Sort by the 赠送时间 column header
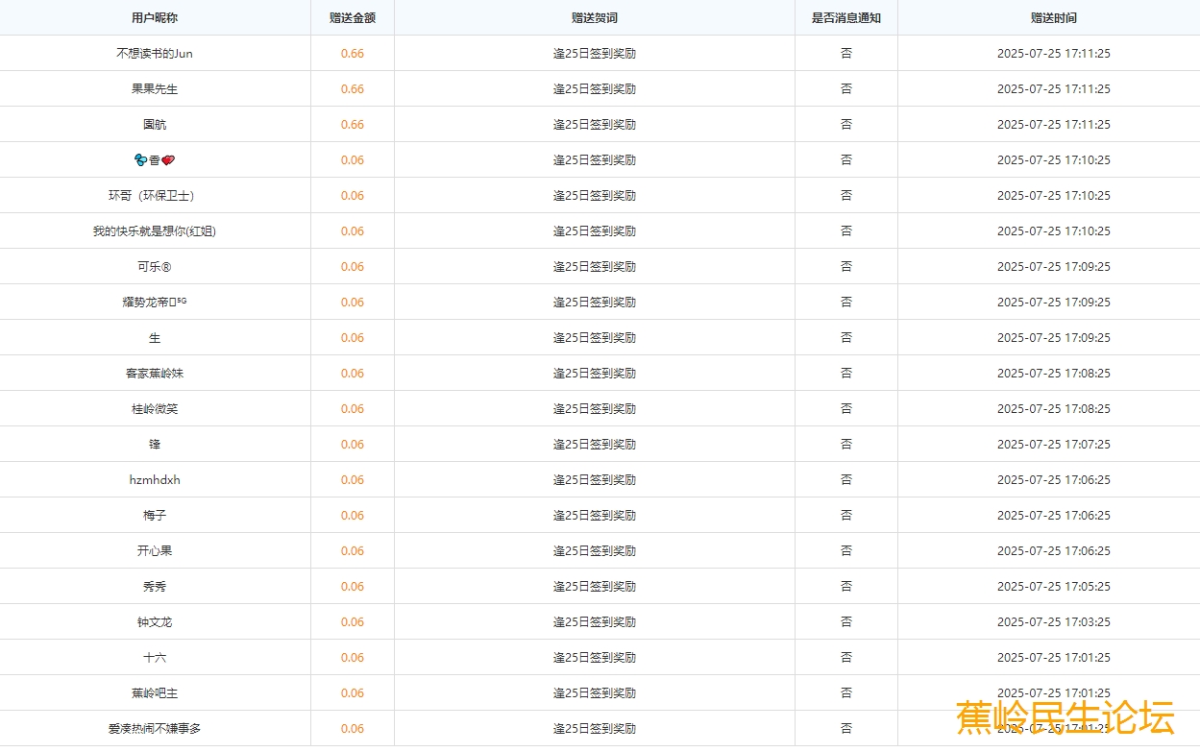 1053,18
